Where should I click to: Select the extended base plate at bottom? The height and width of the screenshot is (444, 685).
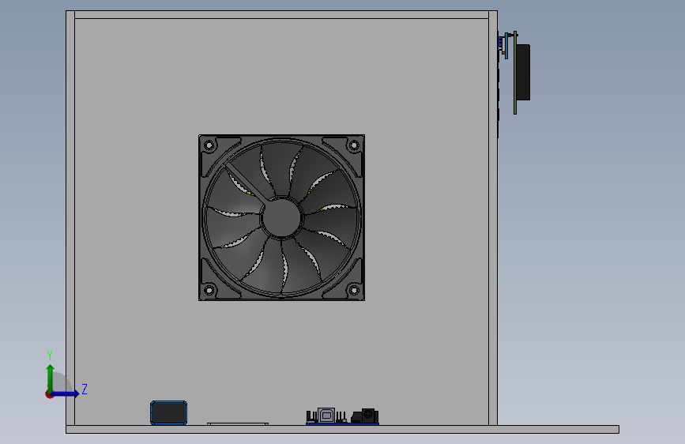343,429
